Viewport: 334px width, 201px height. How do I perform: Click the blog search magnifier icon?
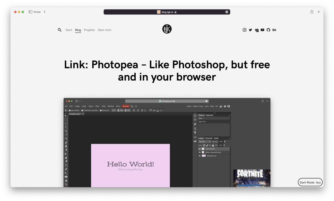tap(60, 30)
